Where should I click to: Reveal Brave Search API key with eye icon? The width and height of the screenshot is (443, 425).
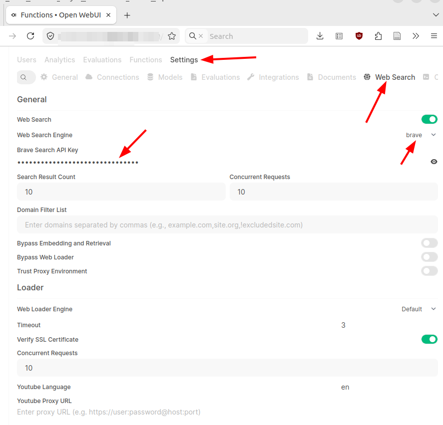(434, 162)
